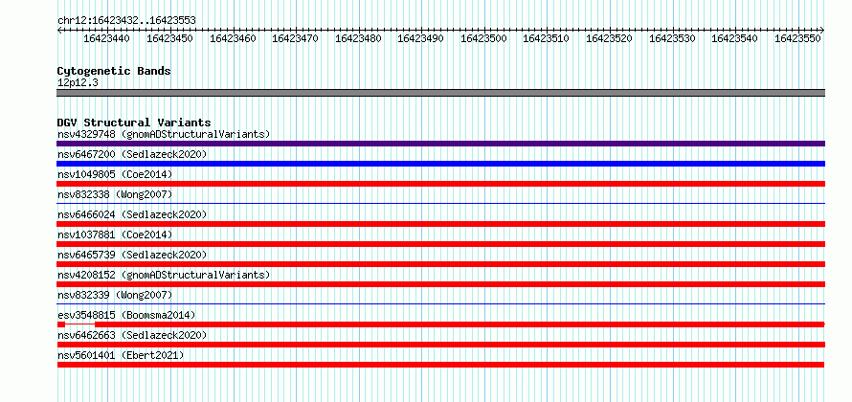Open variant label nsv832338 (Wong2007)

[x=115, y=194]
